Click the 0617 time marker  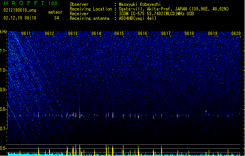pyautogui.click(x=166, y=34)
